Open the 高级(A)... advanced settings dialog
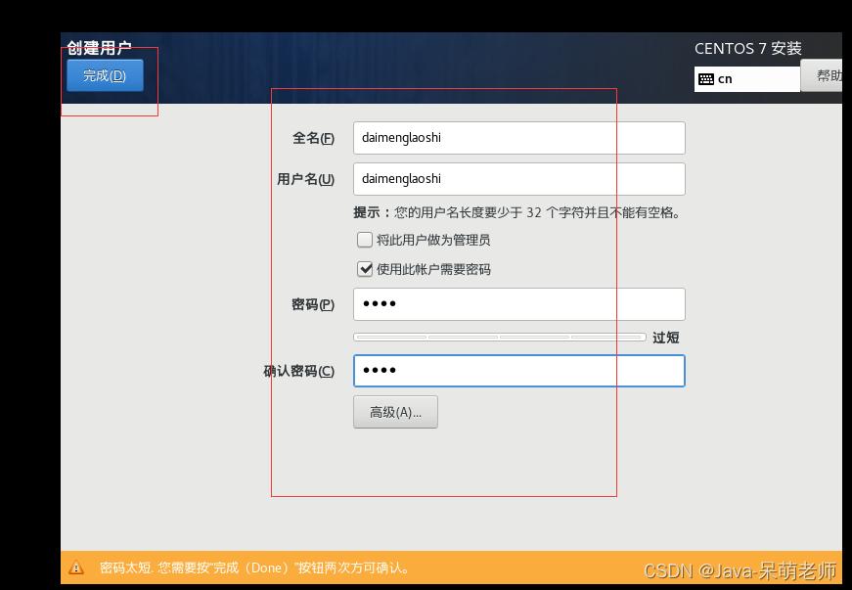This screenshot has height=590, width=852. pyautogui.click(x=395, y=412)
